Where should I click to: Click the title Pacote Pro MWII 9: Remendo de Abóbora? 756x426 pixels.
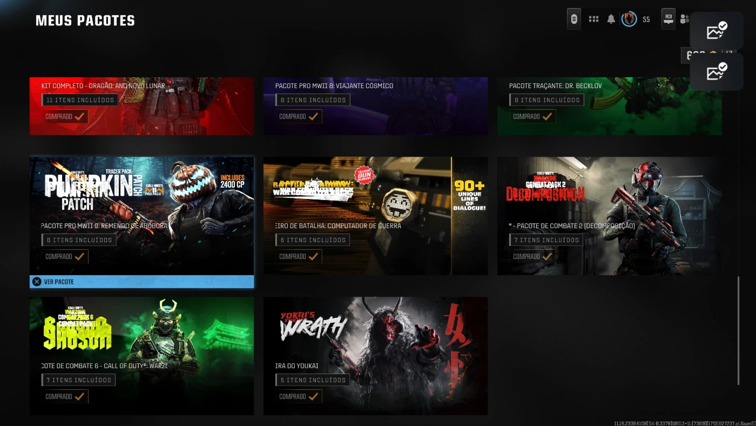tap(104, 225)
